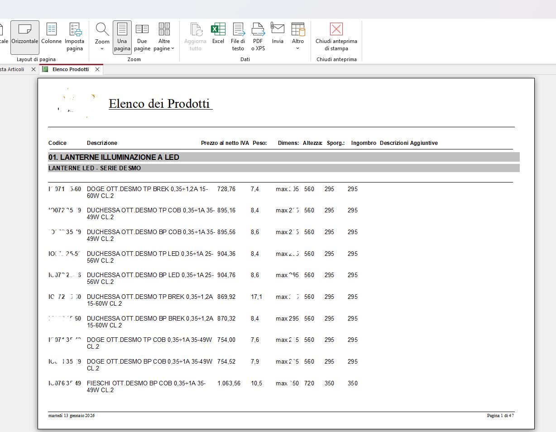The image size is (556, 432).
Task: Export to PDF o XPS
Action: pyautogui.click(x=258, y=37)
